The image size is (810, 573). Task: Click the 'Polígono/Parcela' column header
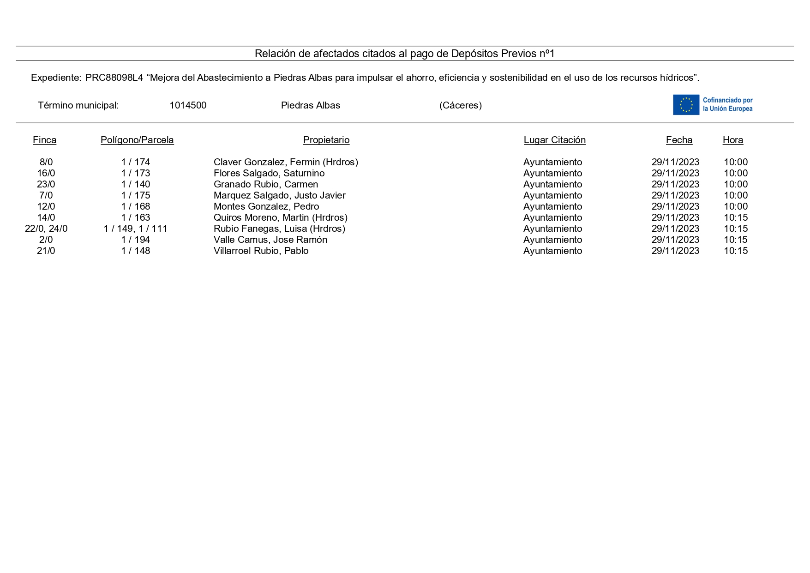coord(137,140)
